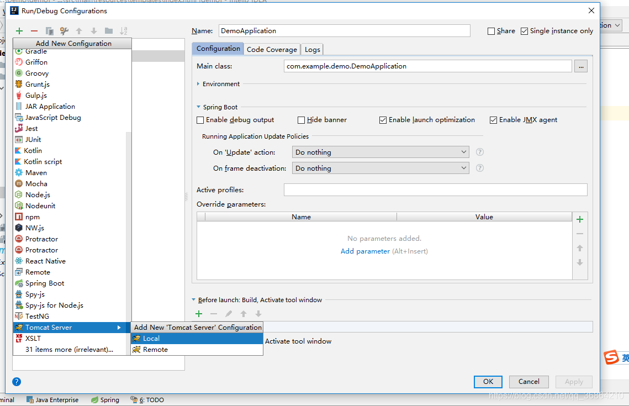Collapse the Before launch section
This screenshot has width=629, height=406.
[193, 300]
